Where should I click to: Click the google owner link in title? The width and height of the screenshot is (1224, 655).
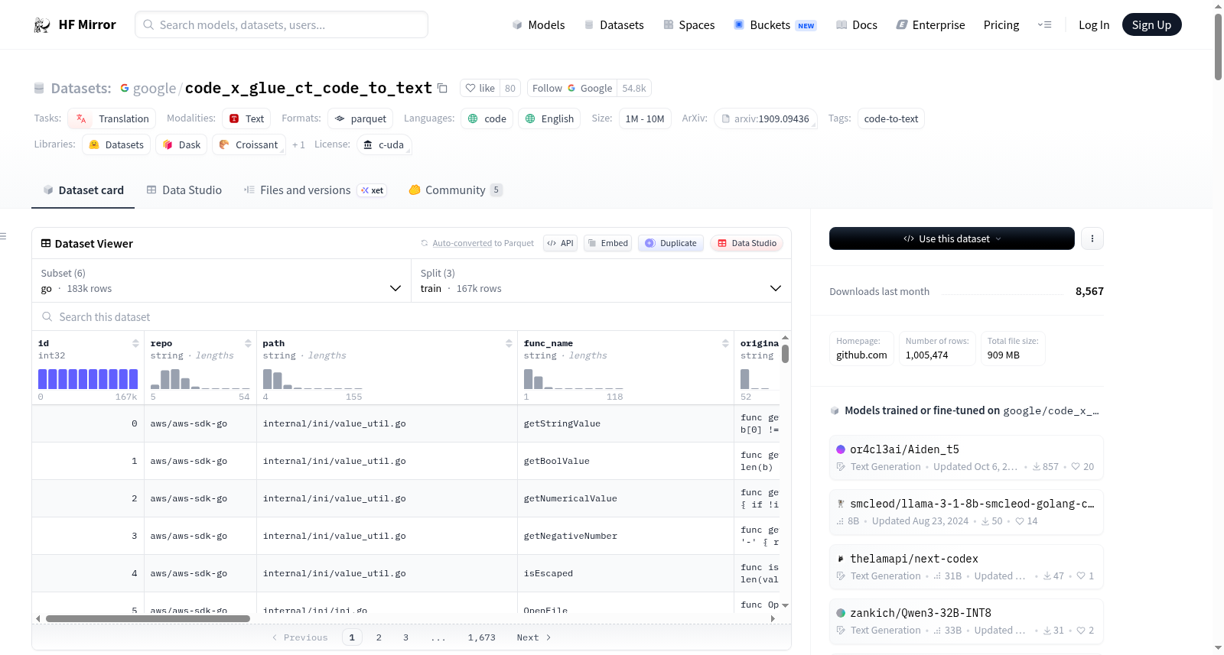point(155,89)
